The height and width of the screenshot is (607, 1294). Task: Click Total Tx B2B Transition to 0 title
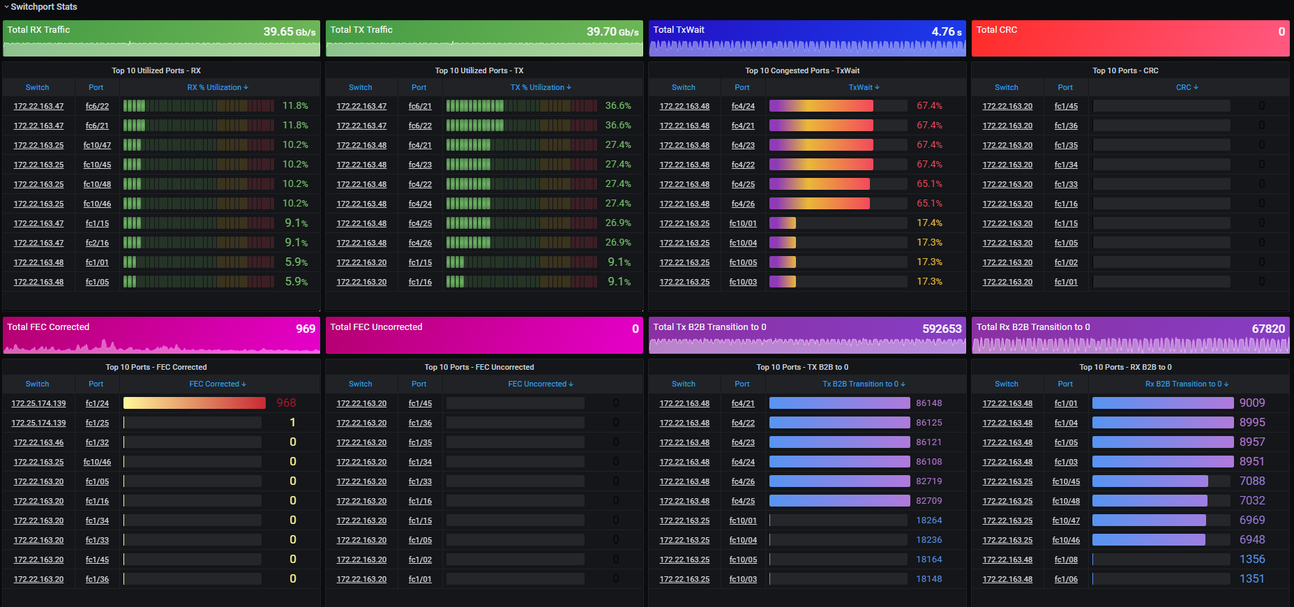pos(709,327)
